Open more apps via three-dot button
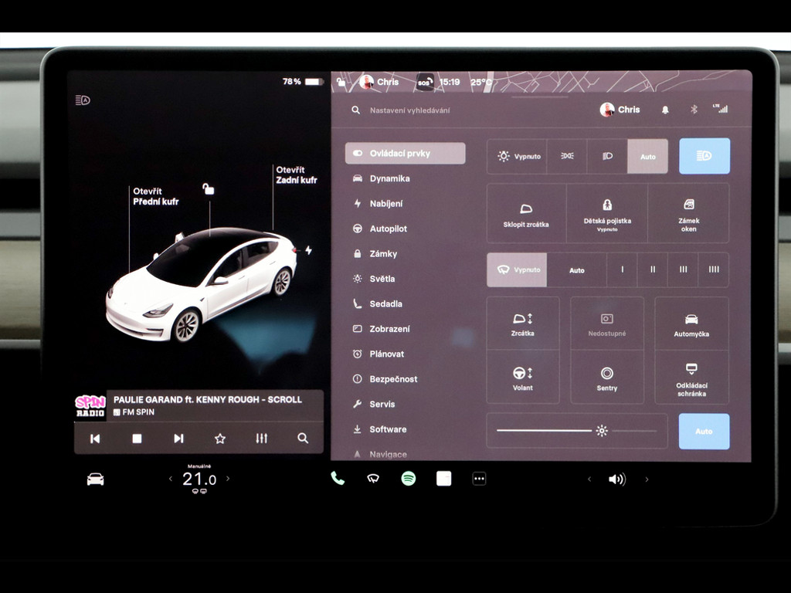791x593 pixels. tap(479, 479)
